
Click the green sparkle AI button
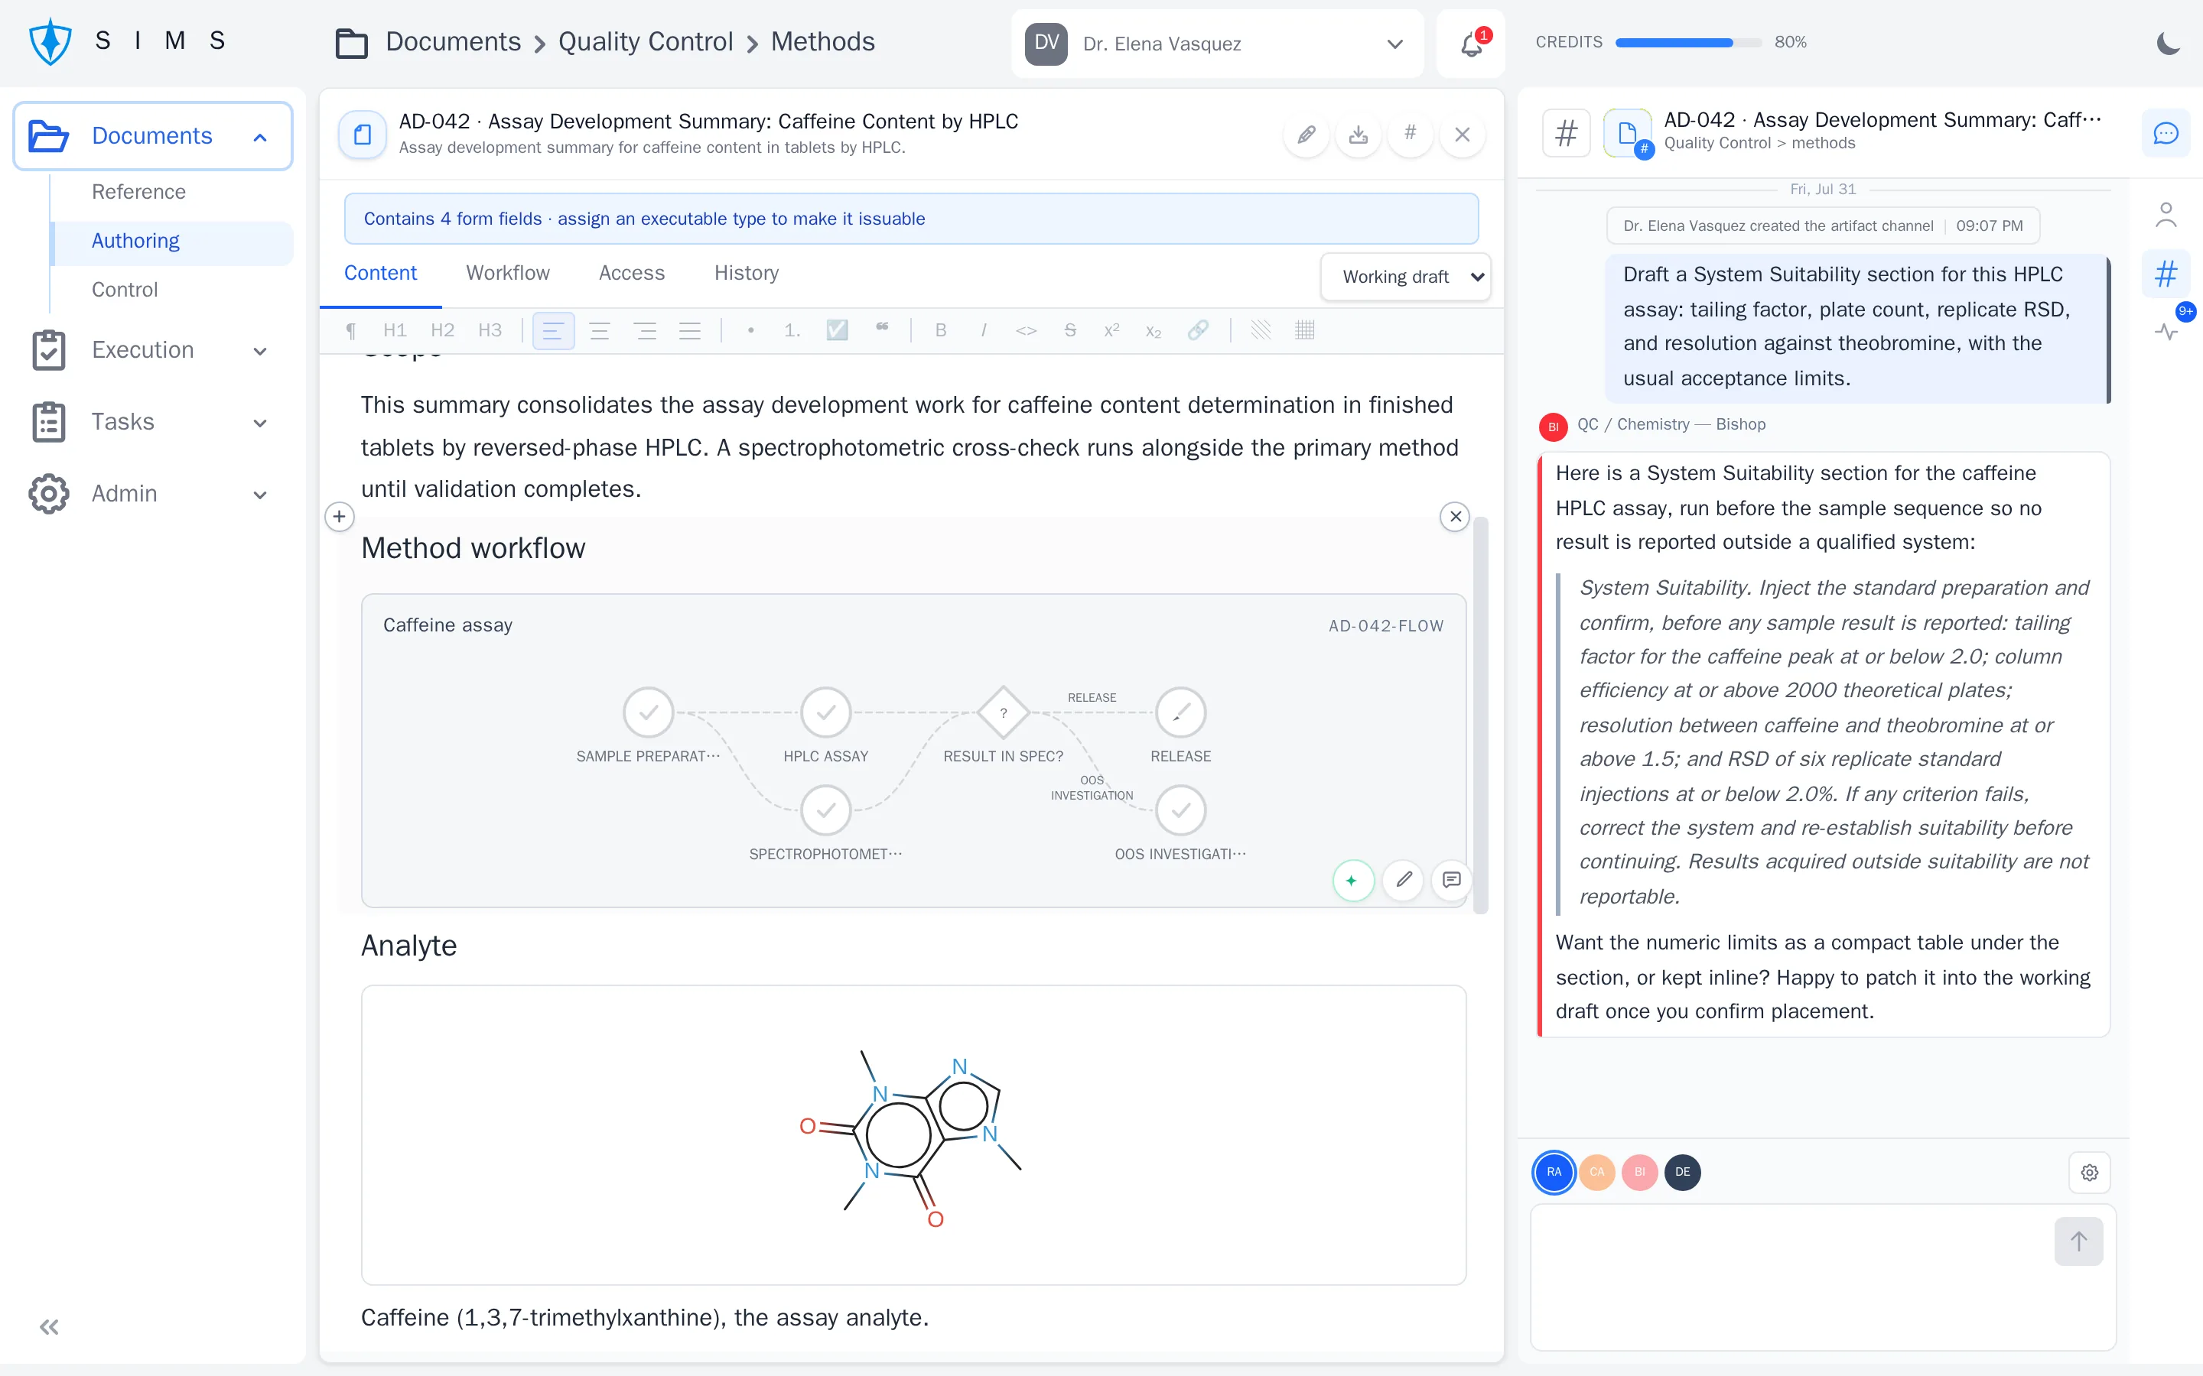coord(1352,880)
